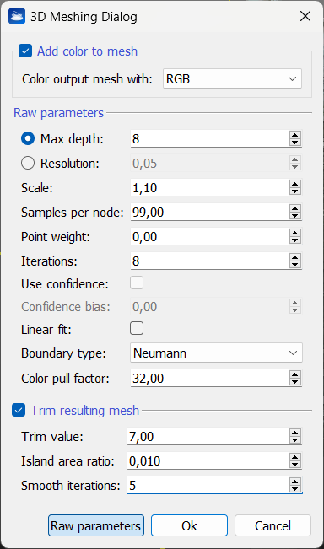Uncheck Add color to mesh

(x=25, y=51)
